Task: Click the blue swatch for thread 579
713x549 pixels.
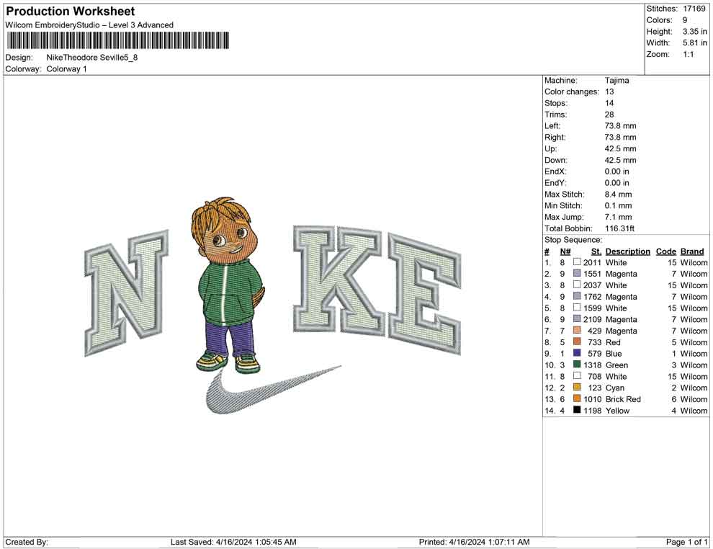Action: (x=577, y=354)
